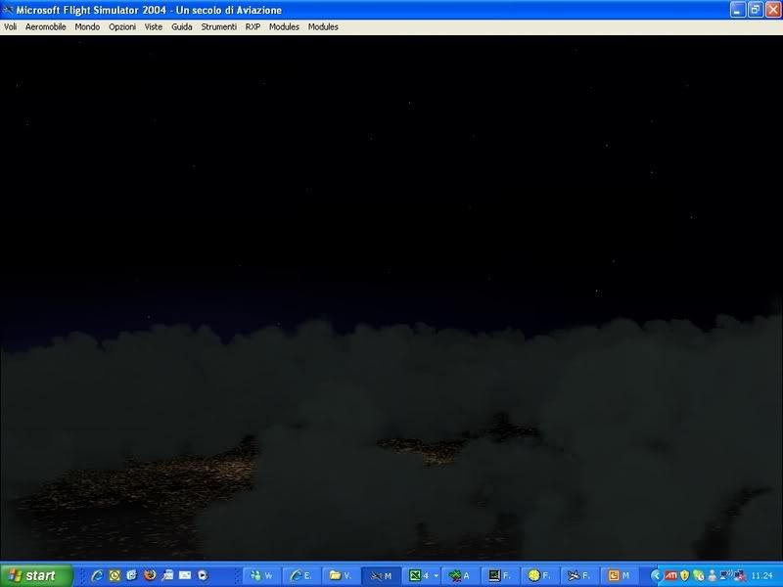Open the Guida menu
783x587 pixels.
pos(182,27)
